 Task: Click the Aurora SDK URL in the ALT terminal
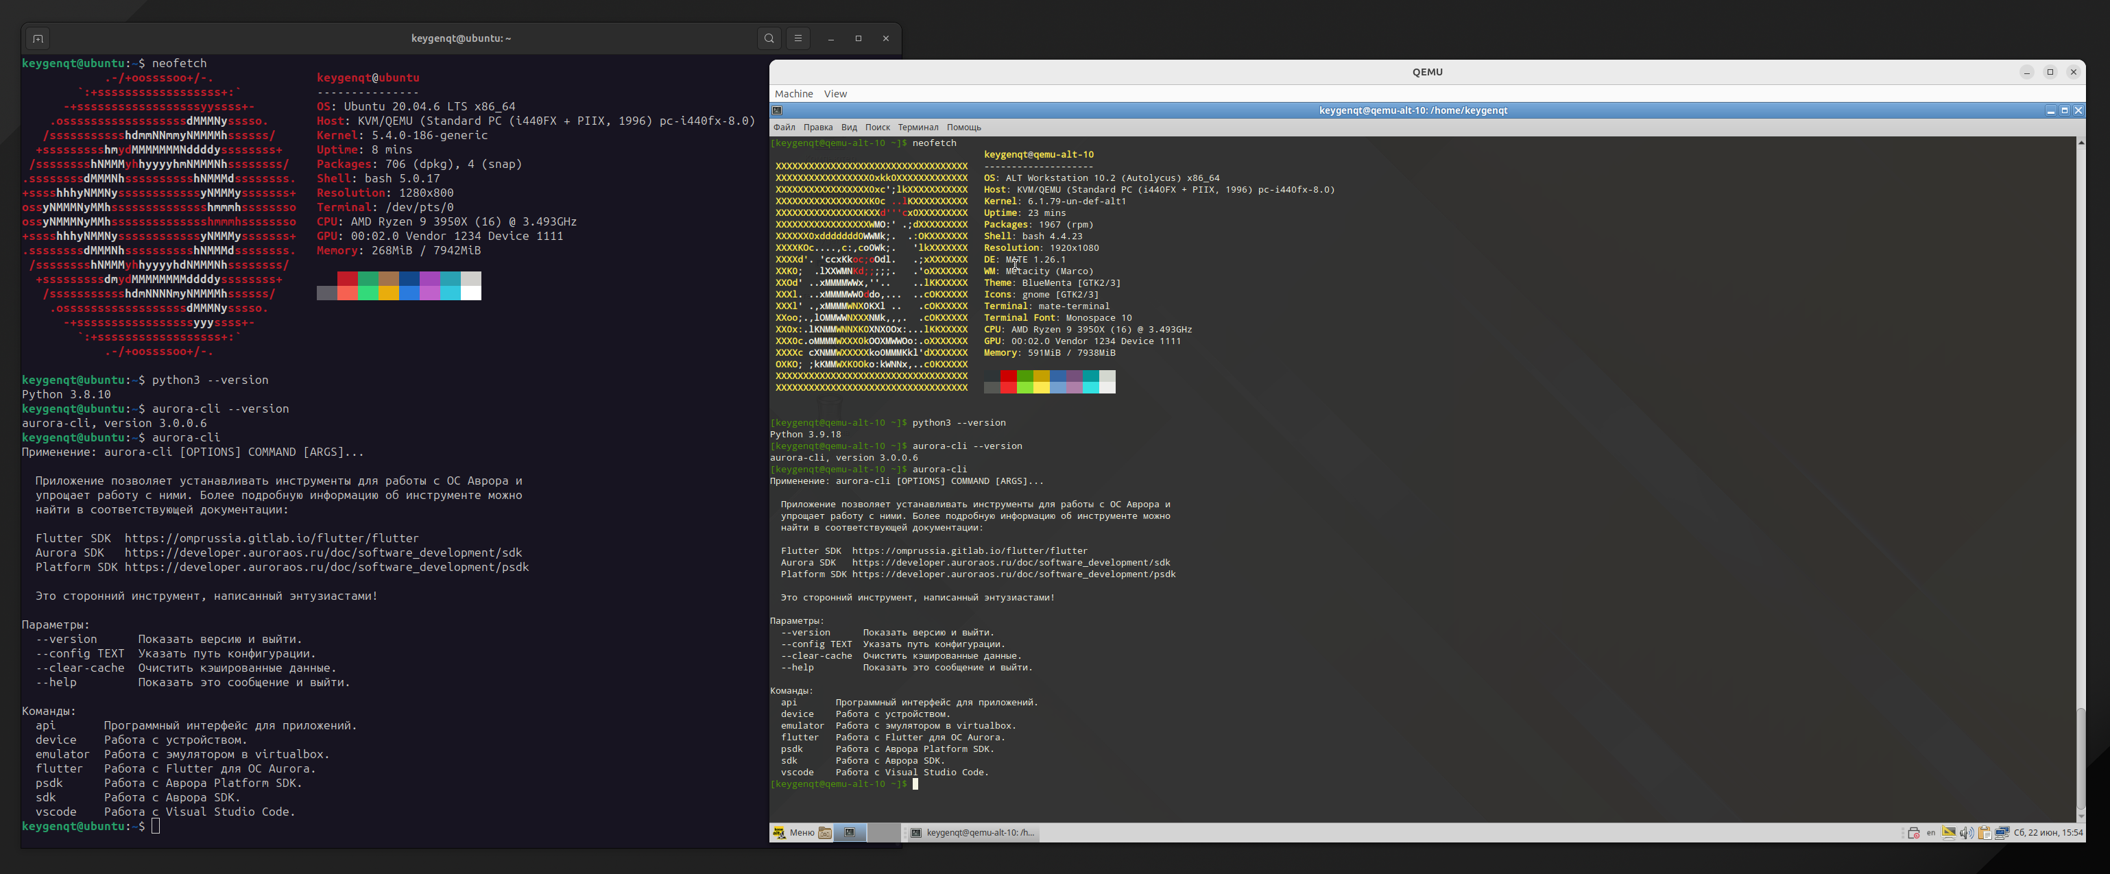pyautogui.click(x=1011, y=563)
